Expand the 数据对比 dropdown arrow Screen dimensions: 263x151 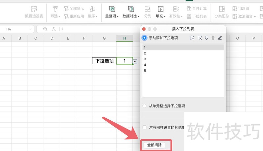click(x=138, y=16)
